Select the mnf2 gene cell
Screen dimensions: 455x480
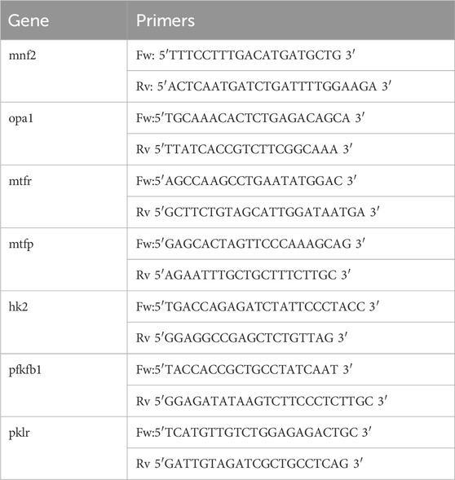tap(64, 71)
